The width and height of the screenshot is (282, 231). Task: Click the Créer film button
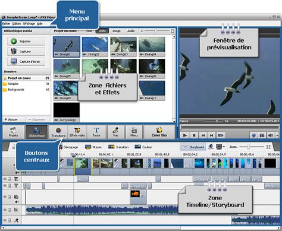pos(159,132)
